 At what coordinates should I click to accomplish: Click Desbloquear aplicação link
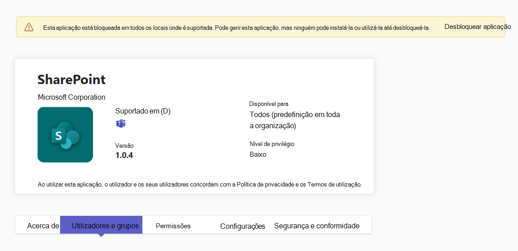(x=478, y=27)
